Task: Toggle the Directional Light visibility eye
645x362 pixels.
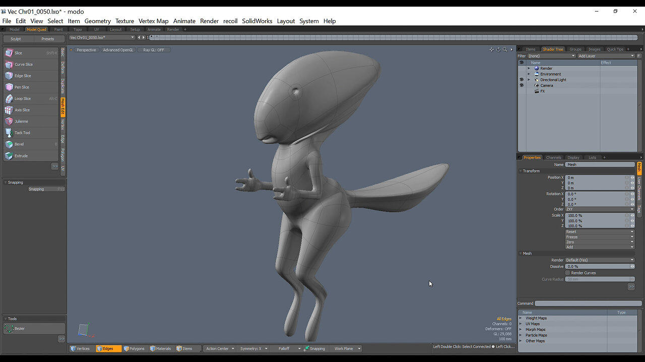Action: [x=522, y=79]
